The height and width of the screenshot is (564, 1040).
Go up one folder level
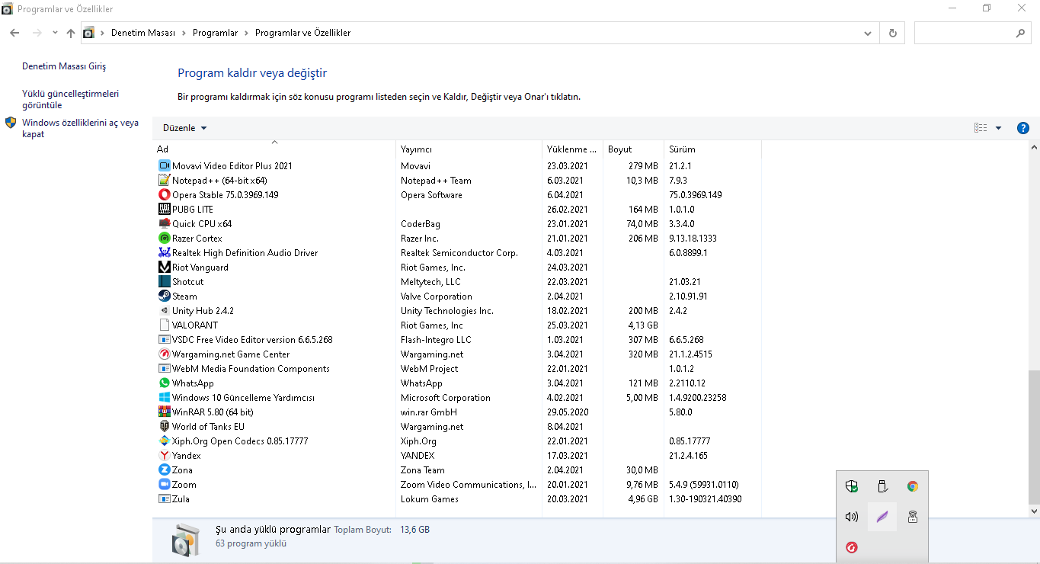[71, 34]
